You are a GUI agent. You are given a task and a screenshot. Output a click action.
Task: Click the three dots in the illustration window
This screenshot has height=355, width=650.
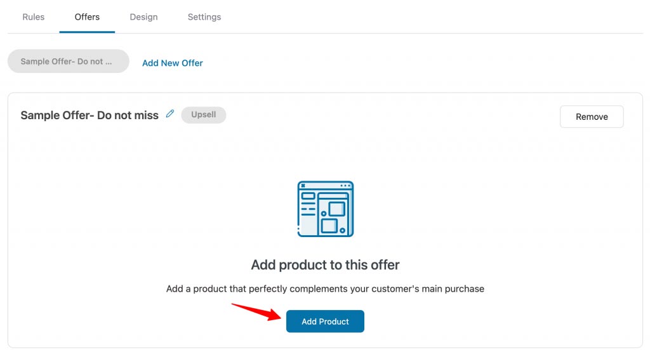[345, 186]
